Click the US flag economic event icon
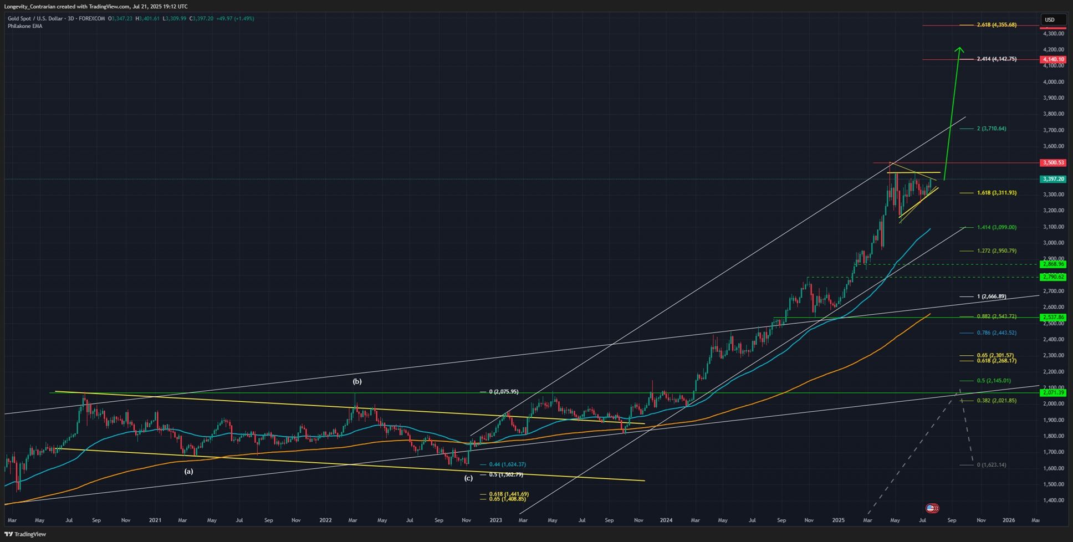 tap(932, 508)
